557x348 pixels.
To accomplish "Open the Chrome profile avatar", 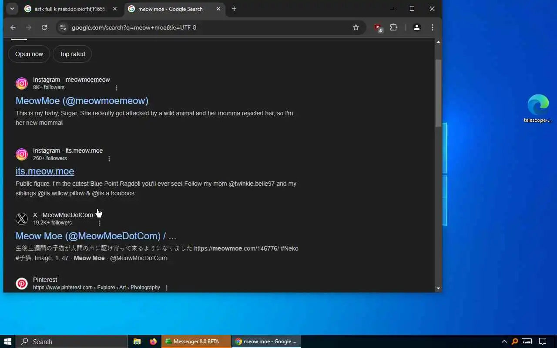I will (x=416, y=27).
